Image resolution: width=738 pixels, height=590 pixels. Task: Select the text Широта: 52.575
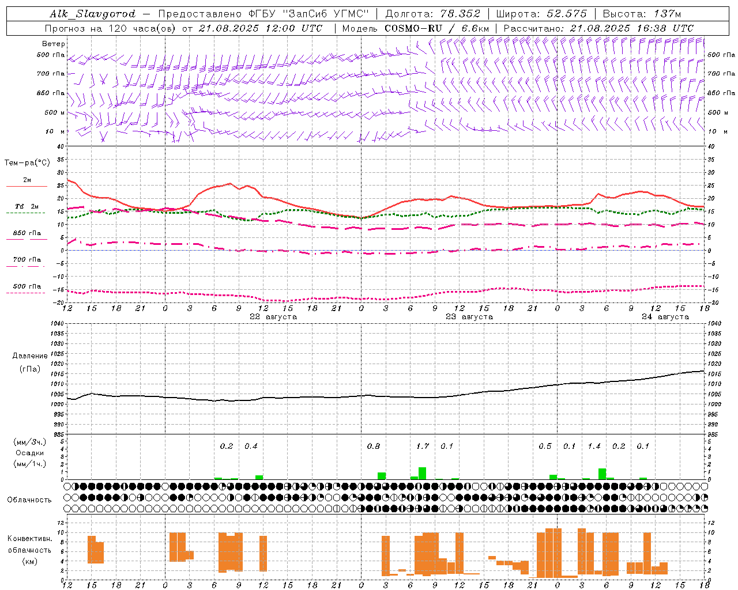(541, 14)
